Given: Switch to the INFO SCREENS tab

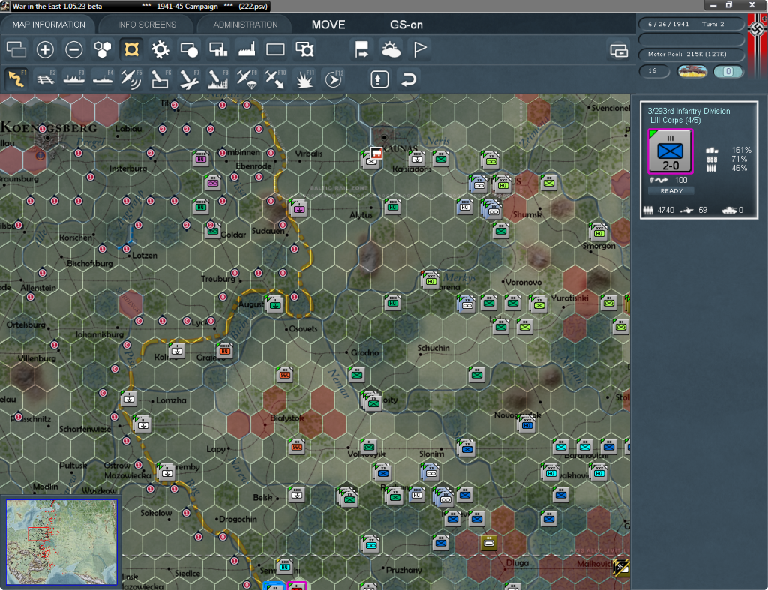Looking at the screenshot, I should pos(146,25).
